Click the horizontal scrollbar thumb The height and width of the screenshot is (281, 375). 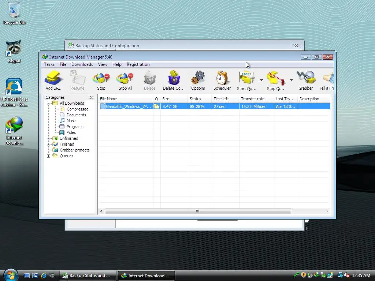tap(198, 211)
